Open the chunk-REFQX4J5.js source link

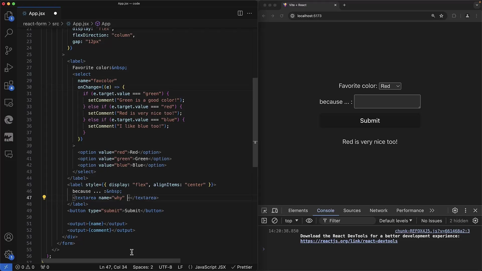[x=432, y=231]
